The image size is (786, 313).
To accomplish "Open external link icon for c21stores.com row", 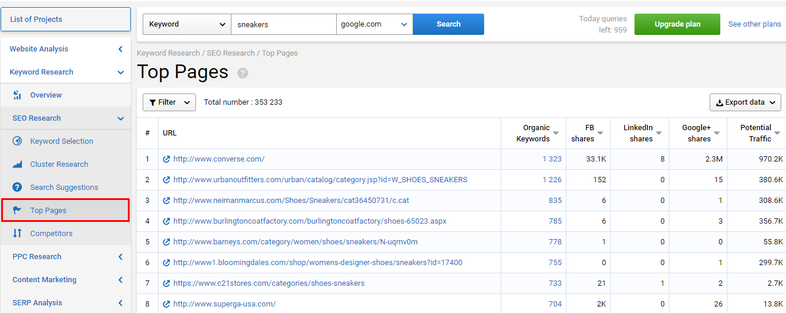I will tap(167, 283).
